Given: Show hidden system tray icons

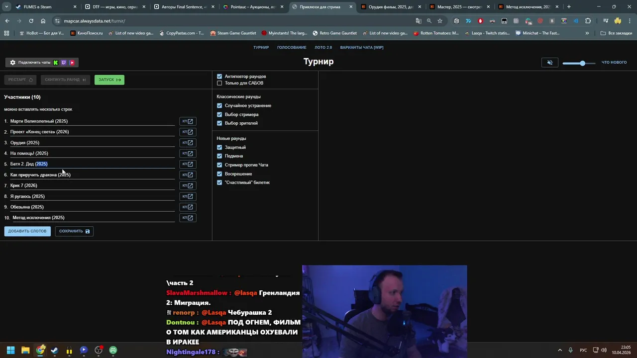Looking at the screenshot, I should point(560,350).
